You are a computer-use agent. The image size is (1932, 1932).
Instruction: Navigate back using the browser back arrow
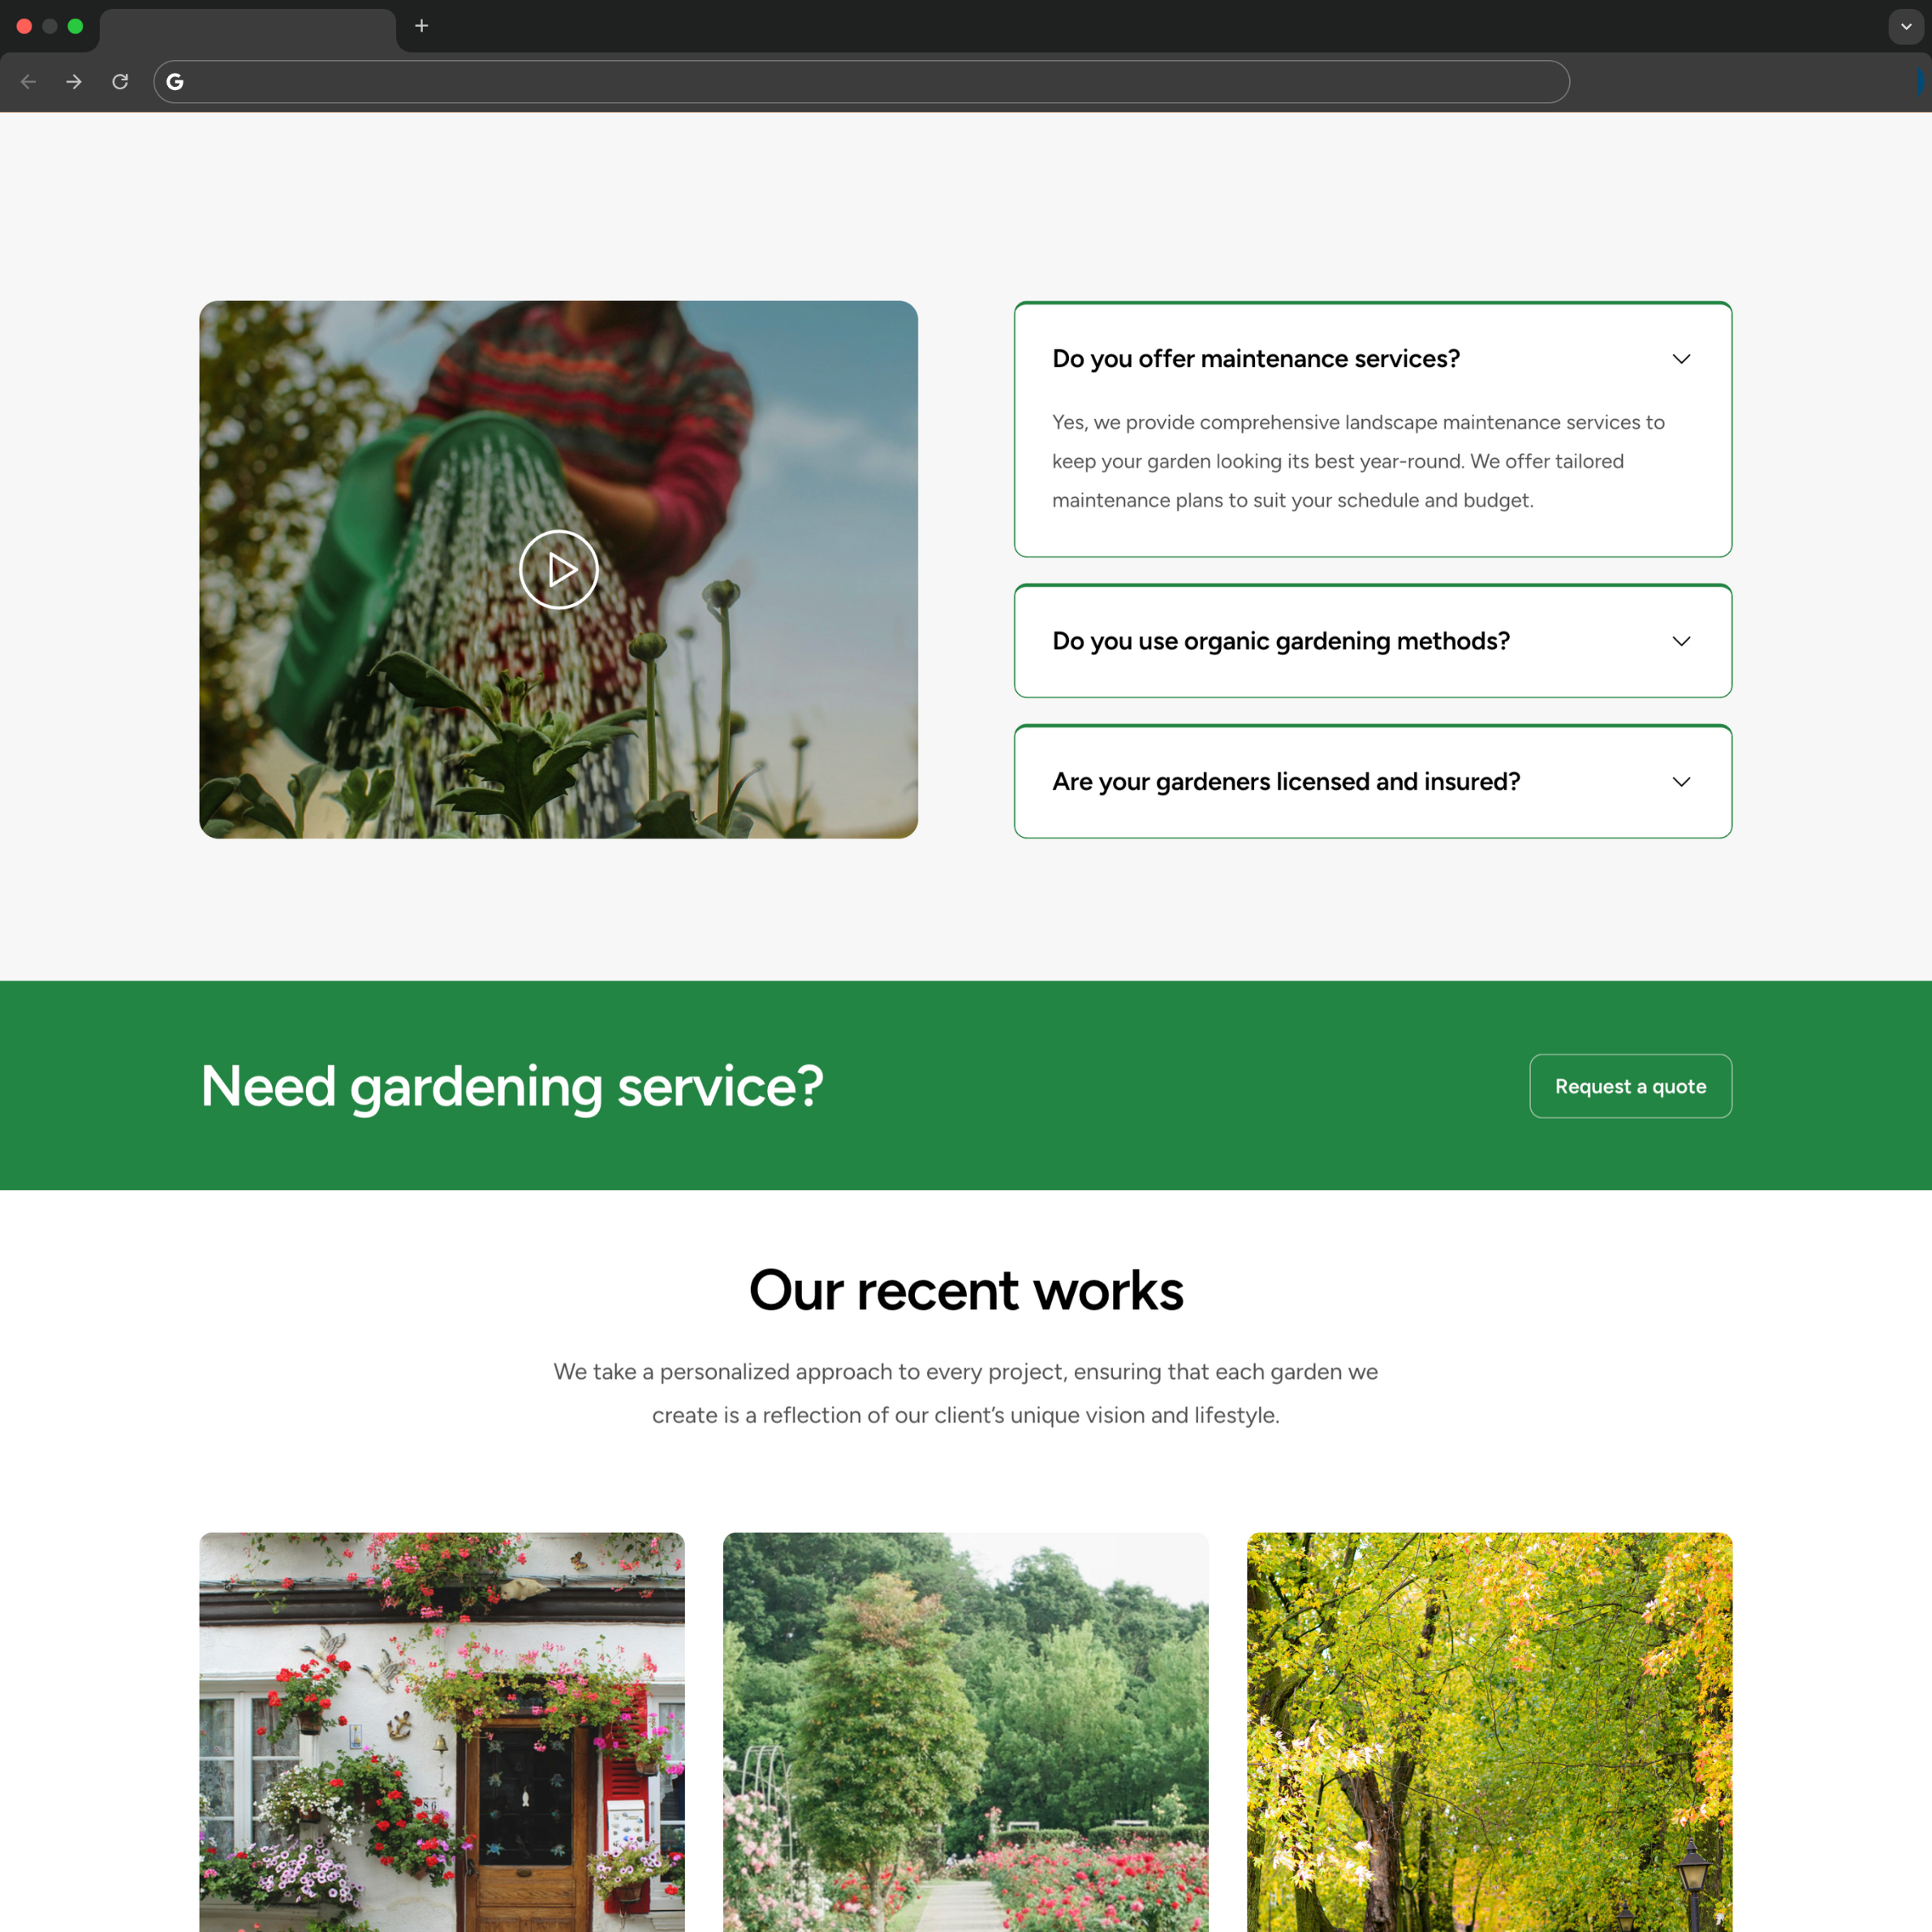(28, 81)
